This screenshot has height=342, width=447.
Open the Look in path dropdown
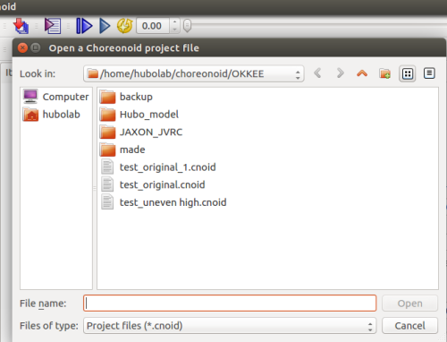(x=194, y=73)
